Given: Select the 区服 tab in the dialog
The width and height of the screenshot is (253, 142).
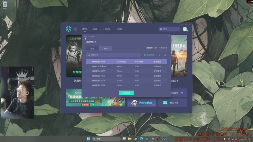Looking at the screenshot, I should [x=92, y=49].
